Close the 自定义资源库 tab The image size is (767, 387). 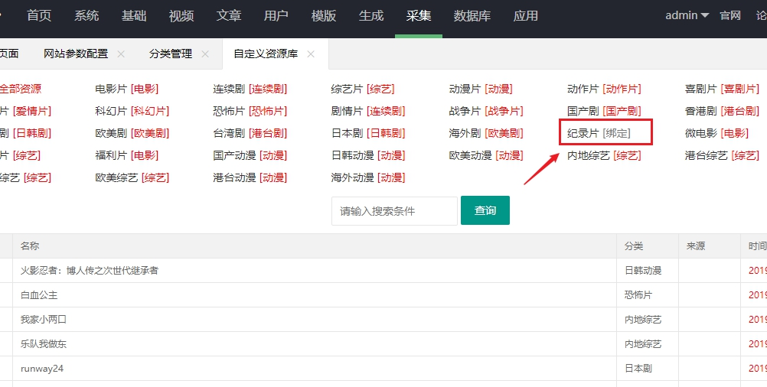click(x=311, y=54)
